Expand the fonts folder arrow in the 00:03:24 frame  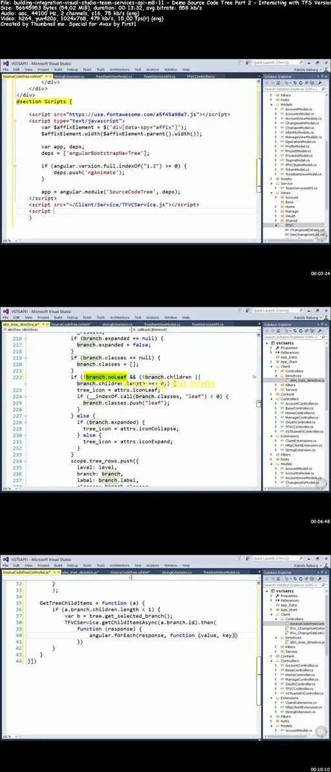pos(271,100)
